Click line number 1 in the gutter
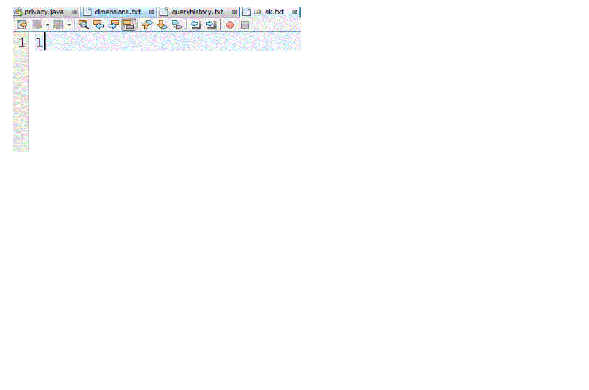The width and height of the screenshot is (589, 390). pos(22,42)
